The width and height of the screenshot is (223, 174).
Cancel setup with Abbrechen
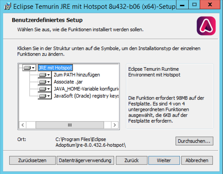point(197,160)
